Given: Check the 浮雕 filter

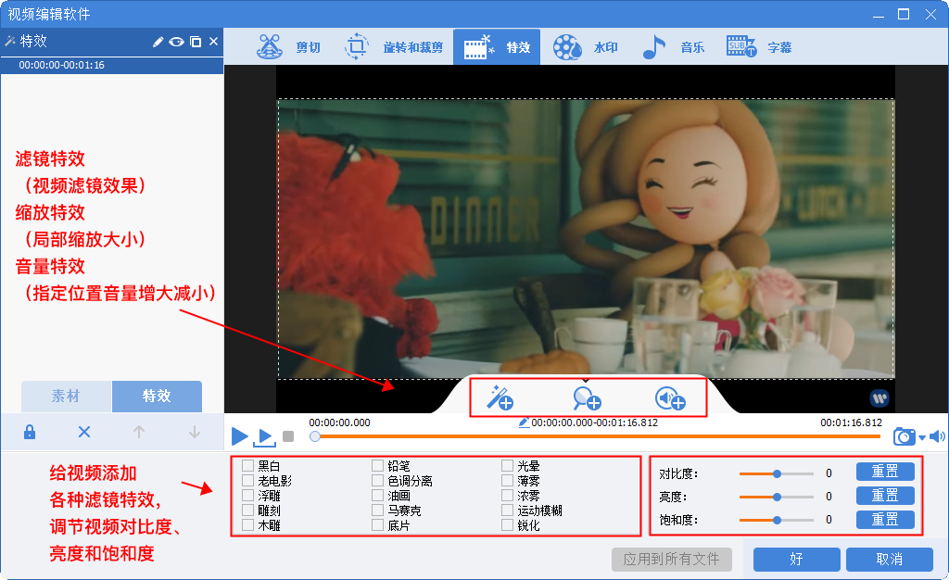Looking at the screenshot, I should 247,496.
